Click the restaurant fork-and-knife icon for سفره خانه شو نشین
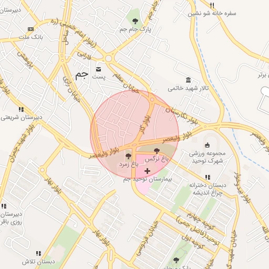This screenshot has width=269, height=269. coord(212,5)
